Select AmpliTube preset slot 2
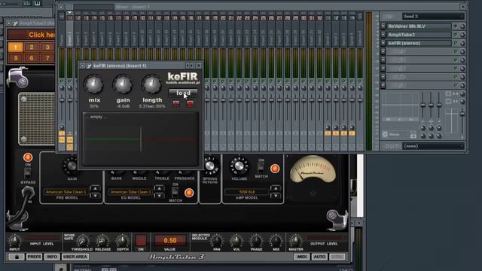 pyautogui.click(x=32, y=47)
